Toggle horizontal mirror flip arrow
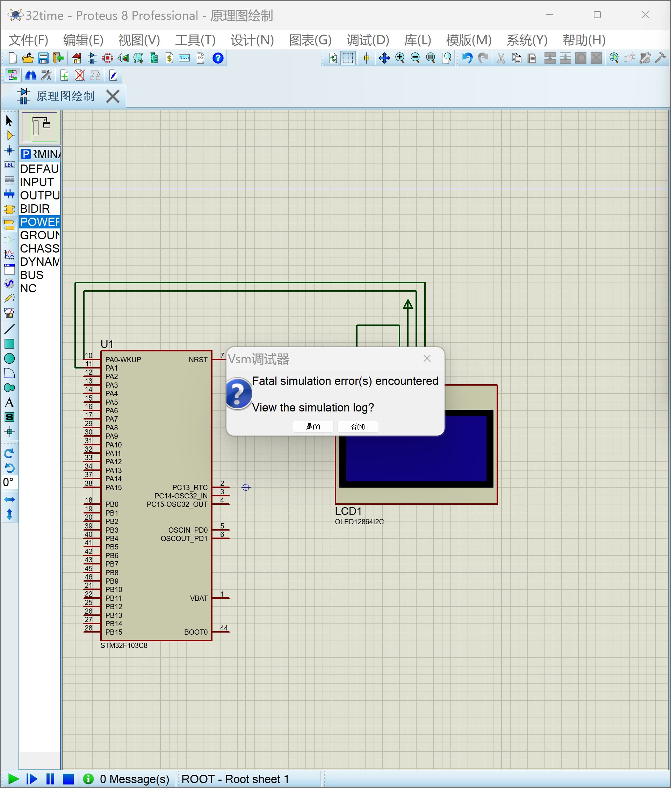671x788 pixels. point(9,499)
